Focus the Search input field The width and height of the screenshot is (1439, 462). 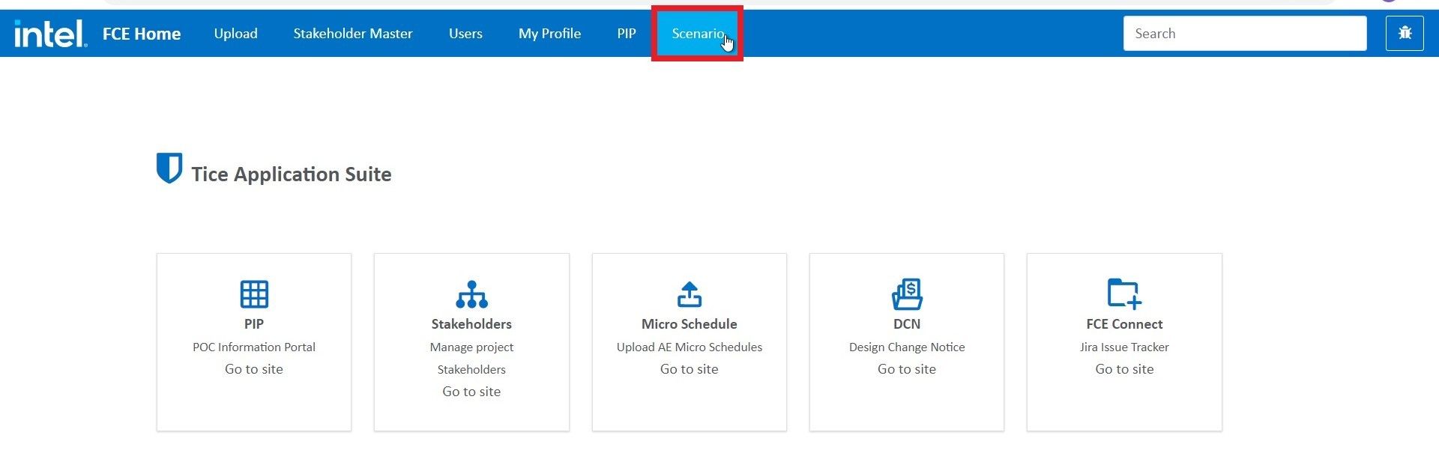[1244, 34]
